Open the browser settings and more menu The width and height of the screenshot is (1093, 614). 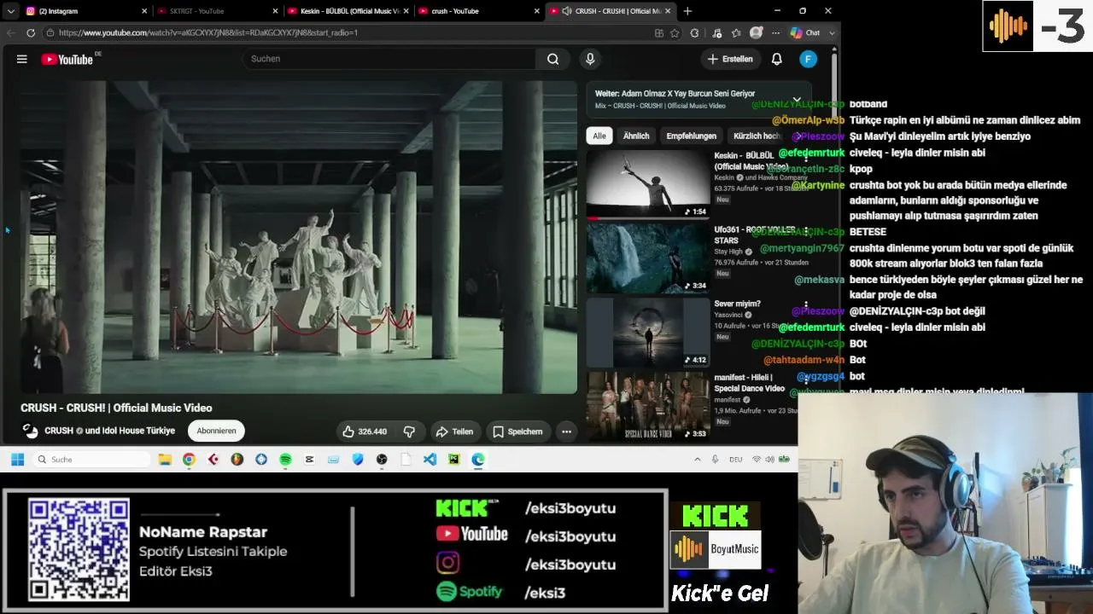pos(775,32)
